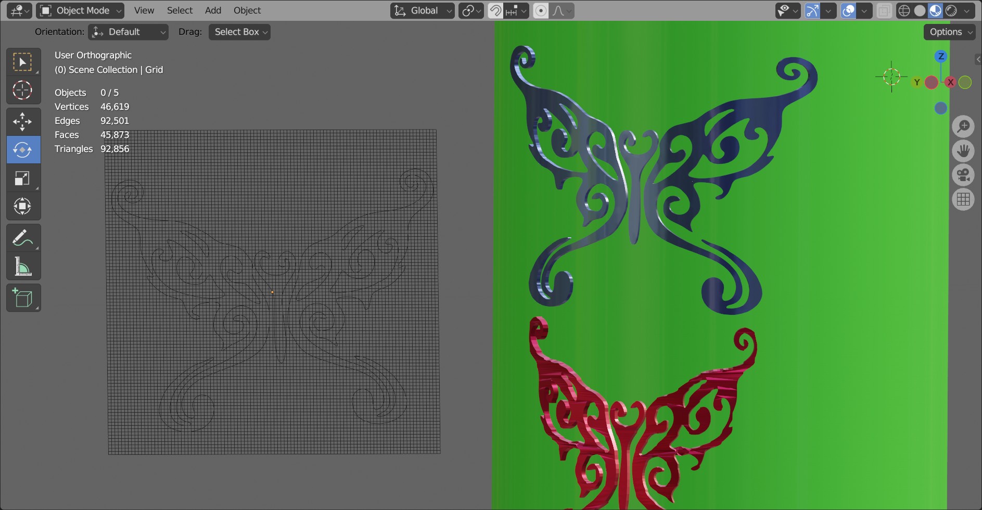Activate the combined Transform tool
The image size is (982, 510).
coord(23,206)
